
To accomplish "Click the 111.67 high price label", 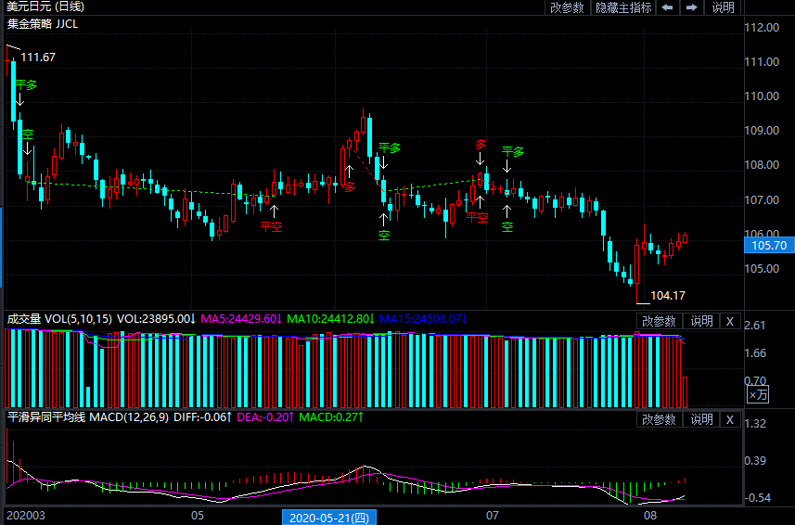I will click(38, 58).
